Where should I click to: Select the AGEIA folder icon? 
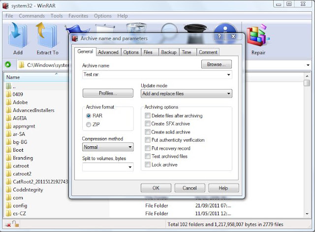[x=8, y=118]
